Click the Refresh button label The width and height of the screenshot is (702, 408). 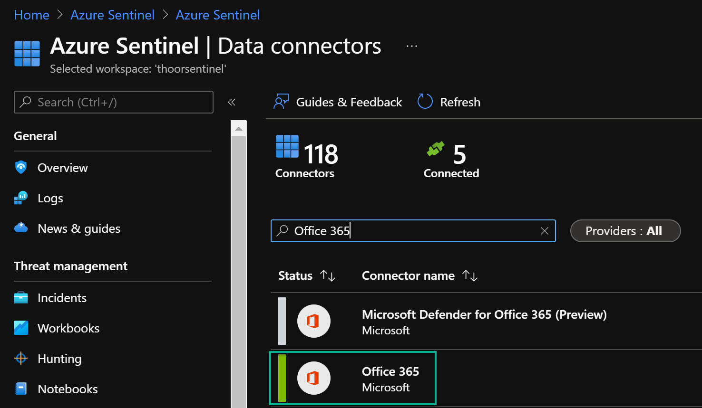coord(460,102)
